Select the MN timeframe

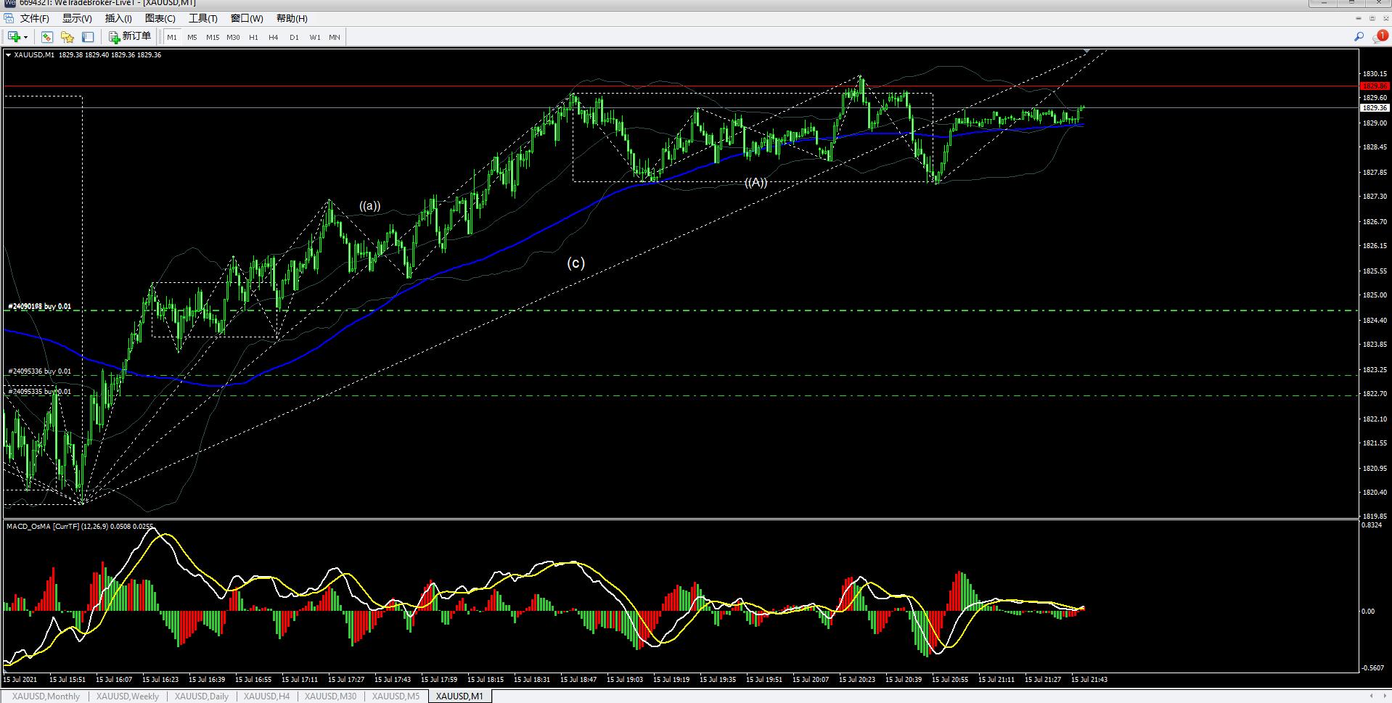(x=335, y=37)
